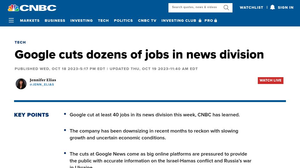This screenshot has height=168, width=300.
Task: Click the article headline about Google job cuts
Action: click(x=139, y=54)
